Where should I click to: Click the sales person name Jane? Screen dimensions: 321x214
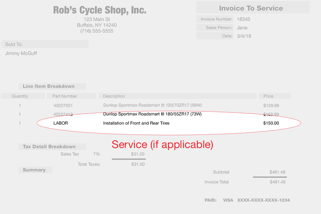242,28
